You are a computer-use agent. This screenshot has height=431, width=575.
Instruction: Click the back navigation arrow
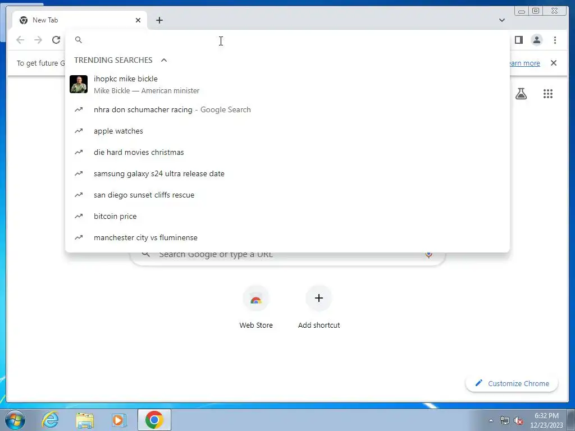[x=20, y=40]
